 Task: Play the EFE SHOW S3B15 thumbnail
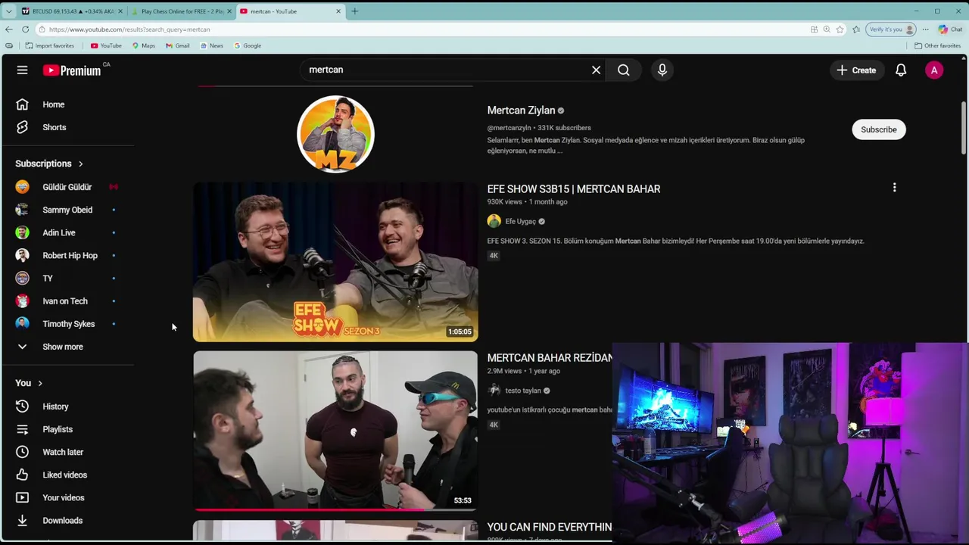tap(335, 262)
